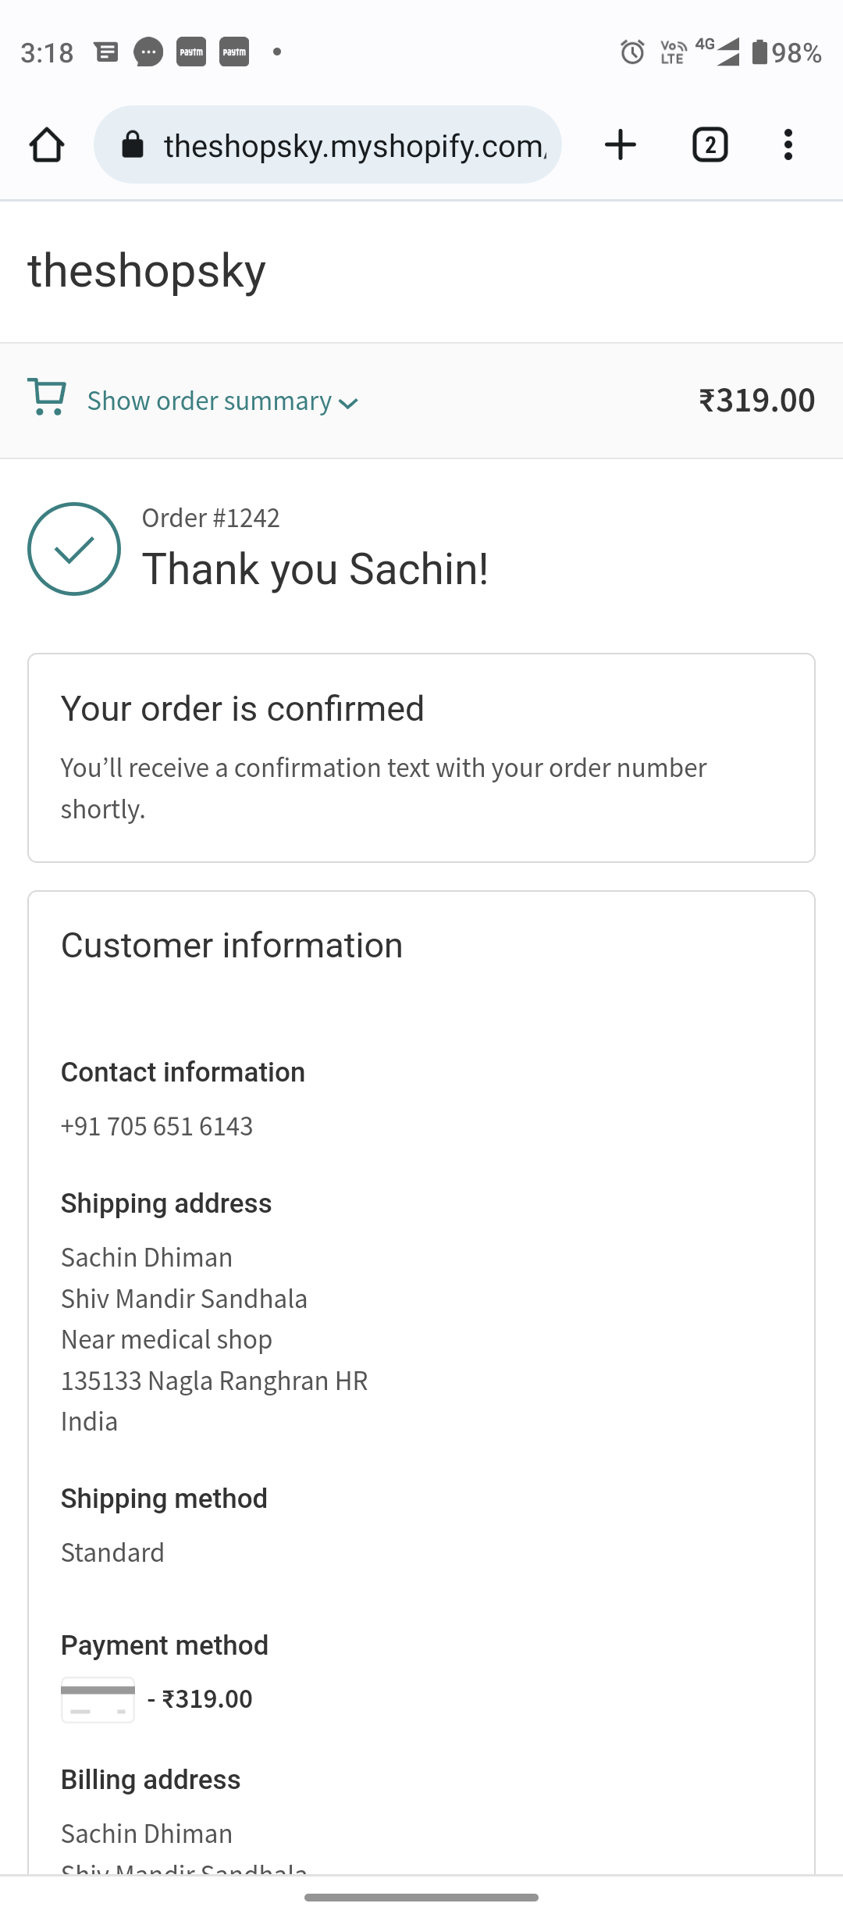Tap the alarm icon in status bar

click(632, 52)
